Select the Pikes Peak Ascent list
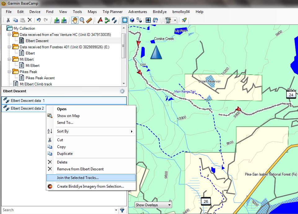 (x=40, y=78)
